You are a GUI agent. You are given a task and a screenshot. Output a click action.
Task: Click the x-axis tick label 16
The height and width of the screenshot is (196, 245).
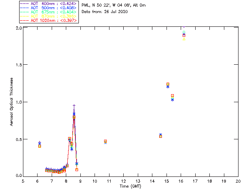click(181, 181)
